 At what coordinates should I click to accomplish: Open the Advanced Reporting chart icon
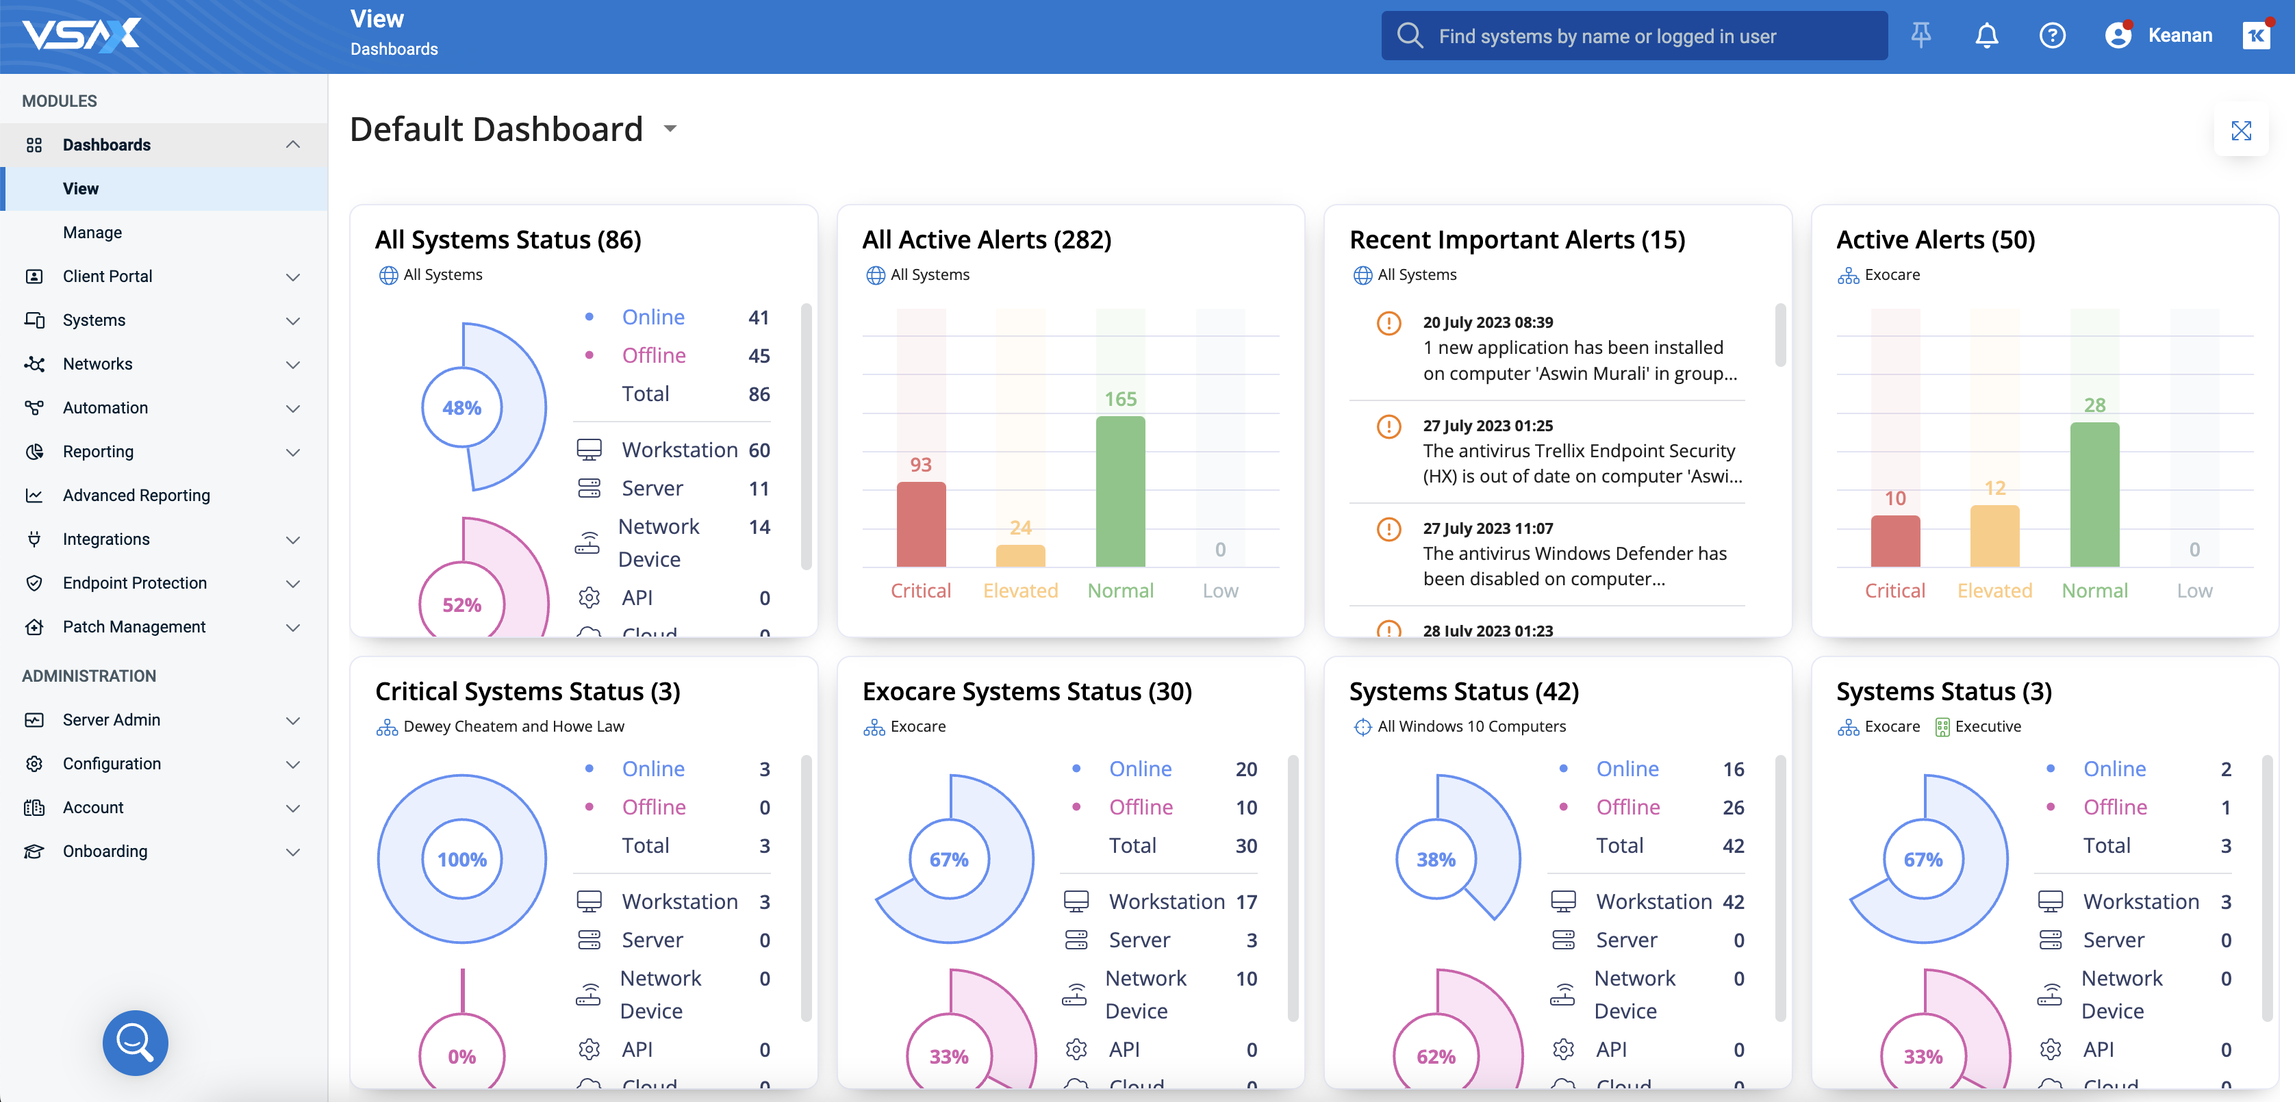click(34, 494)
